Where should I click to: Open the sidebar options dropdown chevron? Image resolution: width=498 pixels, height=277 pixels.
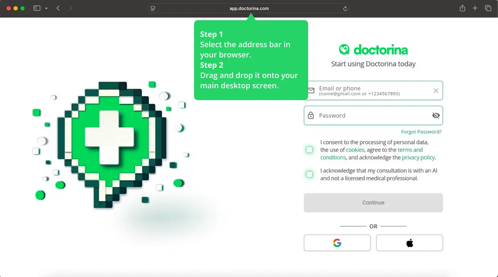click(46, 8)
